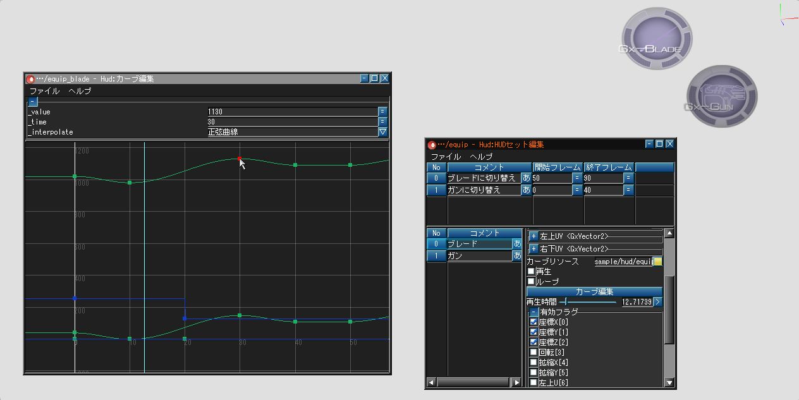The height and width of the screenshot is (400, 799).
Task: Click the 再生時間 value field 12.71739
Action: pyautogui.click(x=637, y=302)
